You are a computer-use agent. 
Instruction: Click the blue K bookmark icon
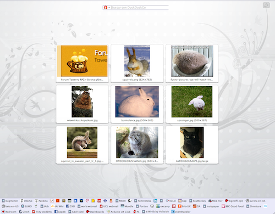point(75,201)
